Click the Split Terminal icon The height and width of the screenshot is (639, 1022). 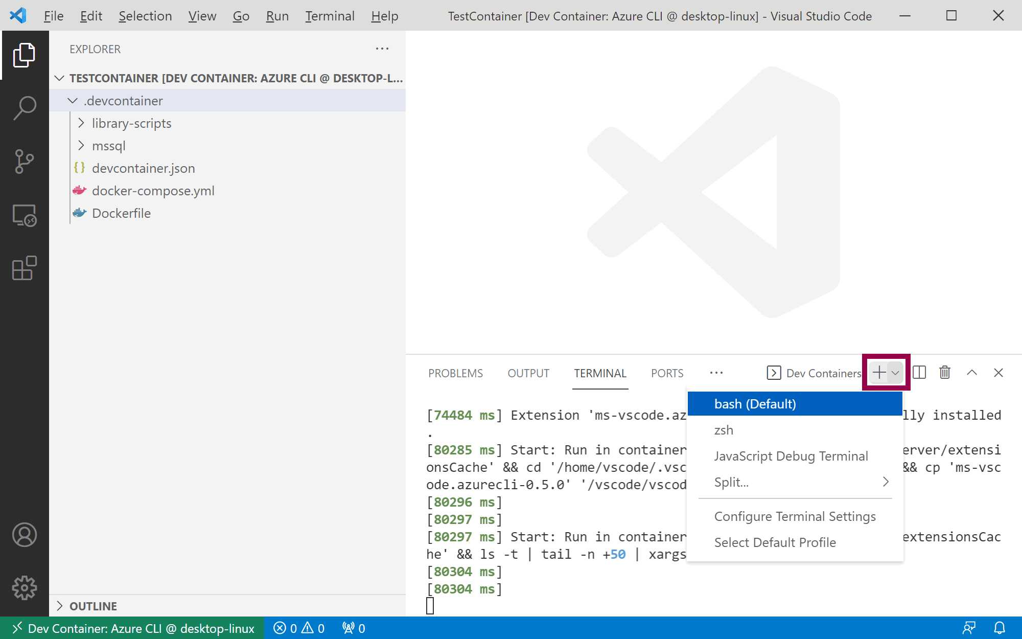coord(919,373)
